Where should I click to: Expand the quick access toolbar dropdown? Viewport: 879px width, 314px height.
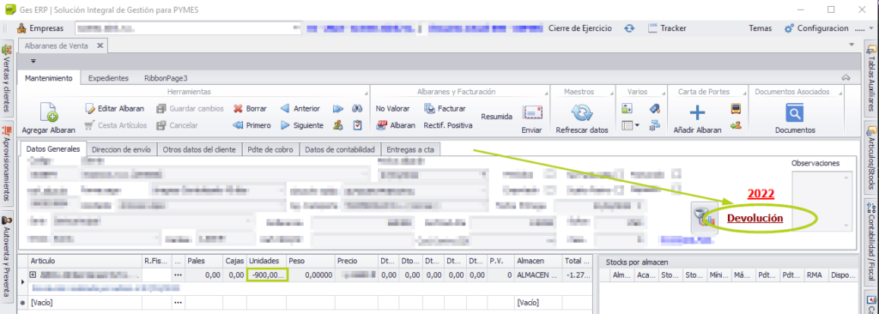point(33,61)
